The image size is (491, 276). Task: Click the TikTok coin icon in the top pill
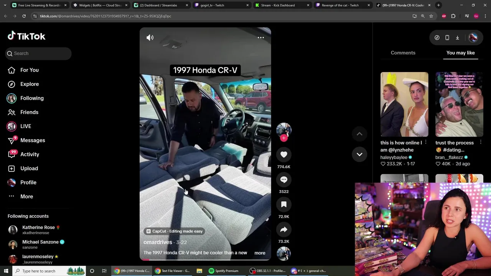437,38
